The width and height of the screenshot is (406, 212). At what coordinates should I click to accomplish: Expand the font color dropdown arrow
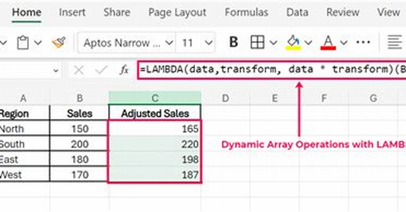point(344,43)
